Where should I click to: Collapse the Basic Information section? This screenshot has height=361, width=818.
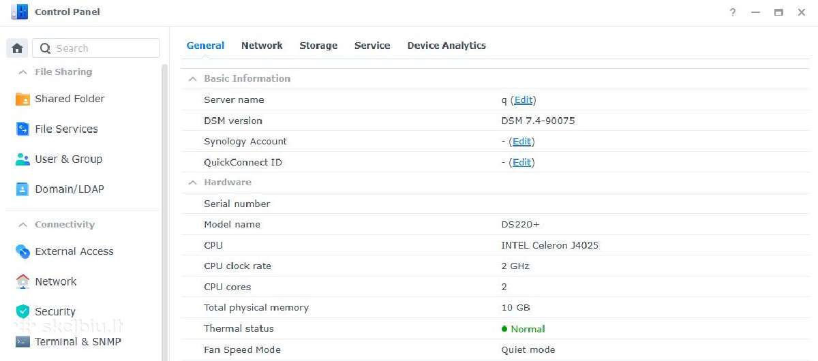[193, 79]
